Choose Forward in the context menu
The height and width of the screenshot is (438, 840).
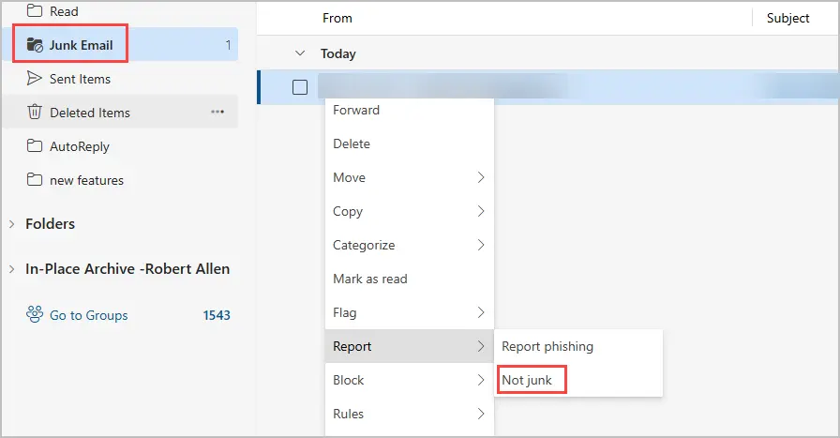pyautogui.click(x=356, y=110)
